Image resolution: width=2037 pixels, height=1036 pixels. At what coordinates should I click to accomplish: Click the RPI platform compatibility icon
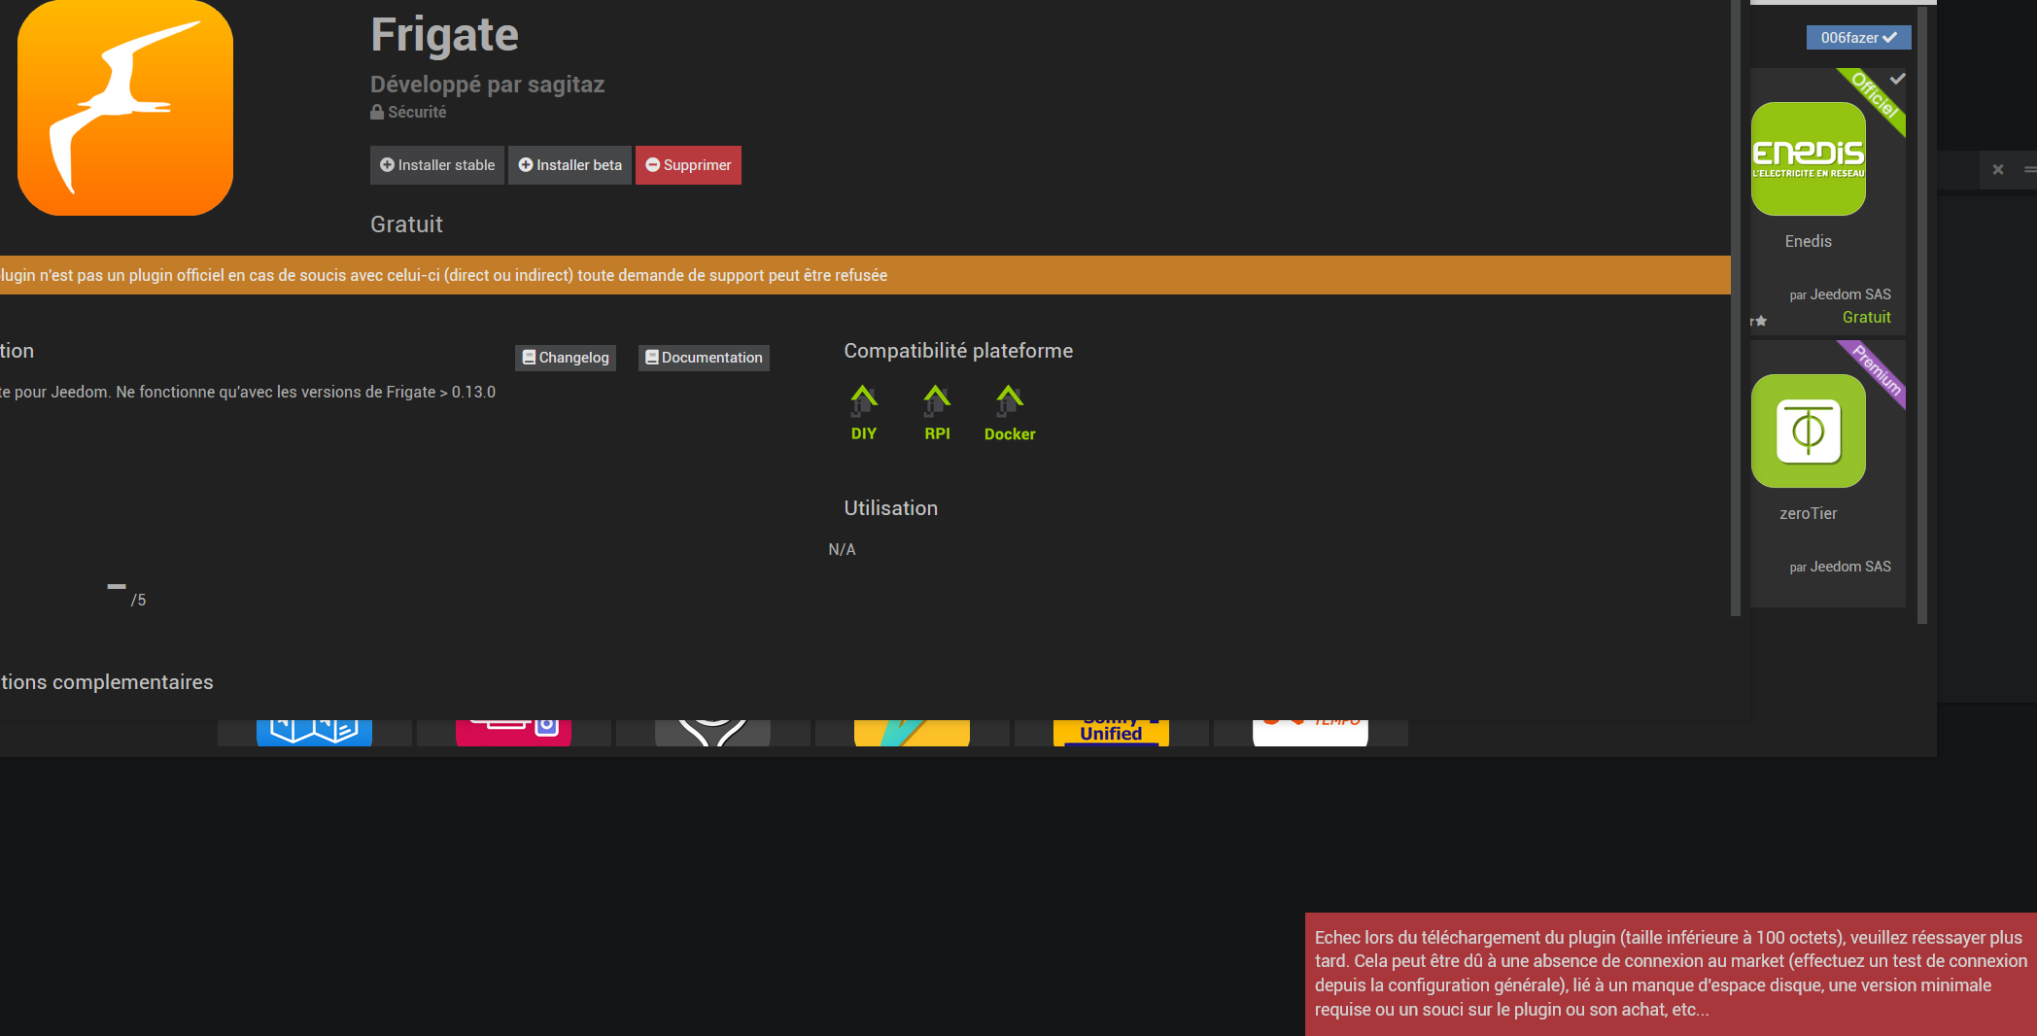[x=937, y=413]
